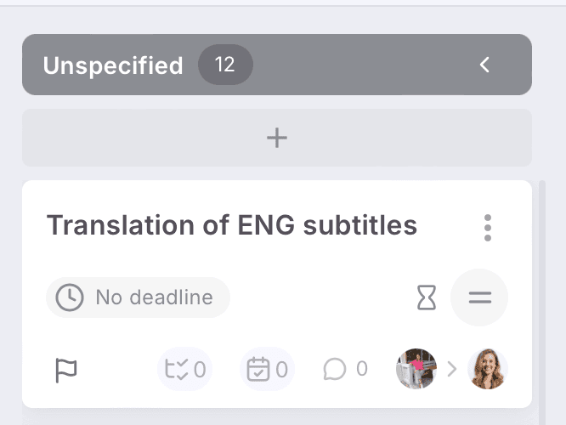This screenshot has height=425, width=566.
Task: Add new task with plus button
Action: [x=277, y=138]
